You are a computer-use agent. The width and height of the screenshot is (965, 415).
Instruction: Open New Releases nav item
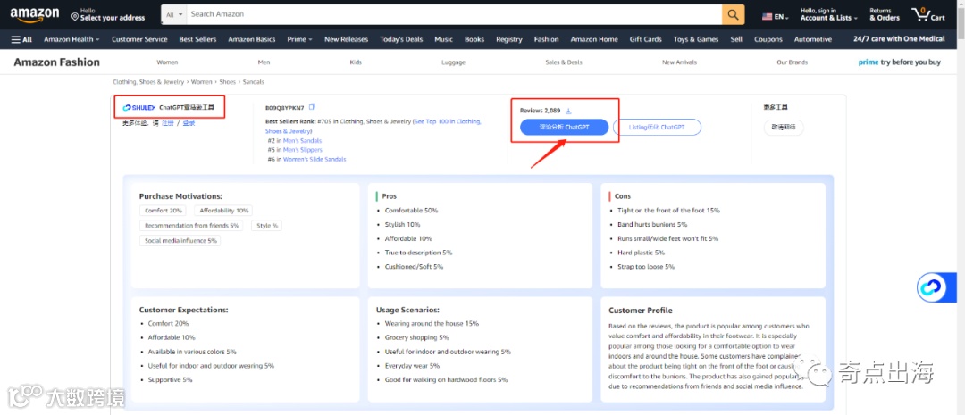(346, 39)
